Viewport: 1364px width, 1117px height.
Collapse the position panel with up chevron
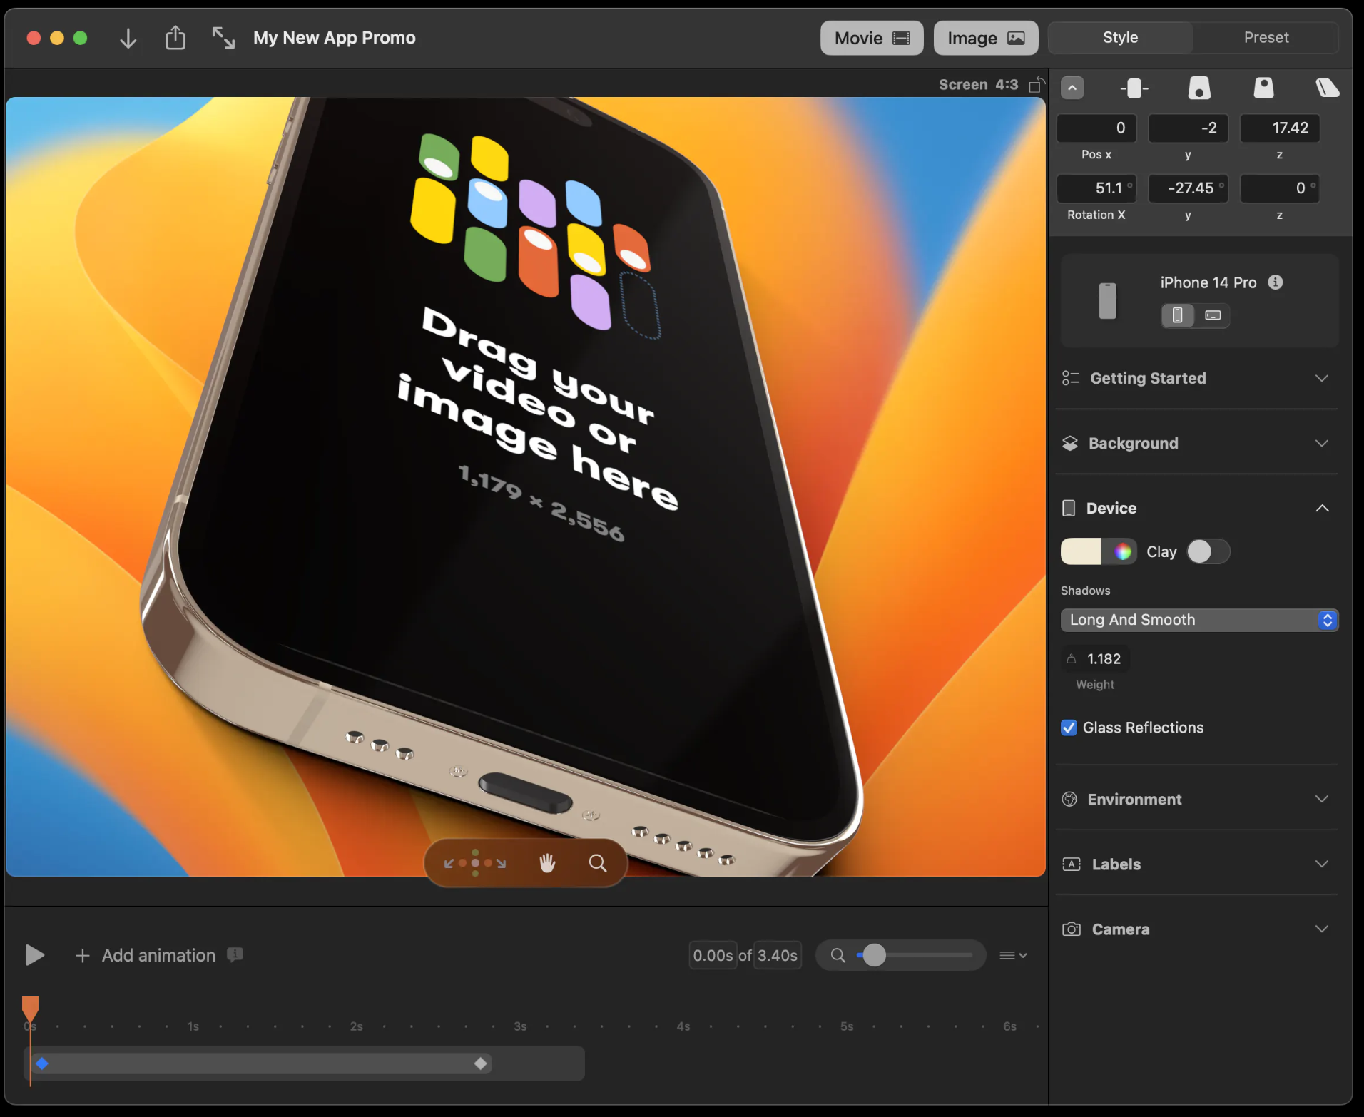click(1072, 88)
